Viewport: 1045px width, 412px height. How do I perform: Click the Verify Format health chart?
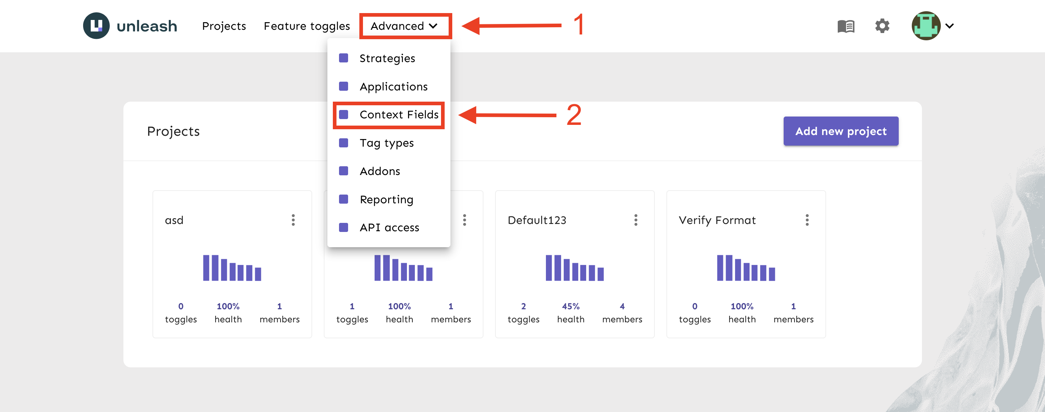pyautogui.click(x=746, y=268)
